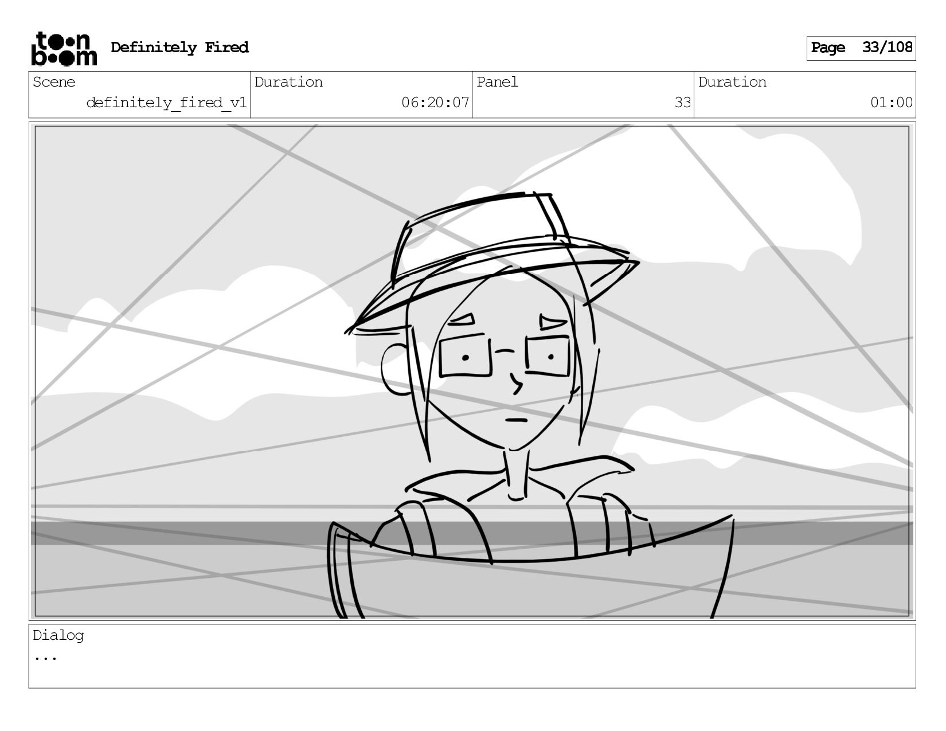The width and height of the screenshot is (946, 731).
Task: Click the 'Page 33/108' page indicator
Action: (x=861, y=48)
